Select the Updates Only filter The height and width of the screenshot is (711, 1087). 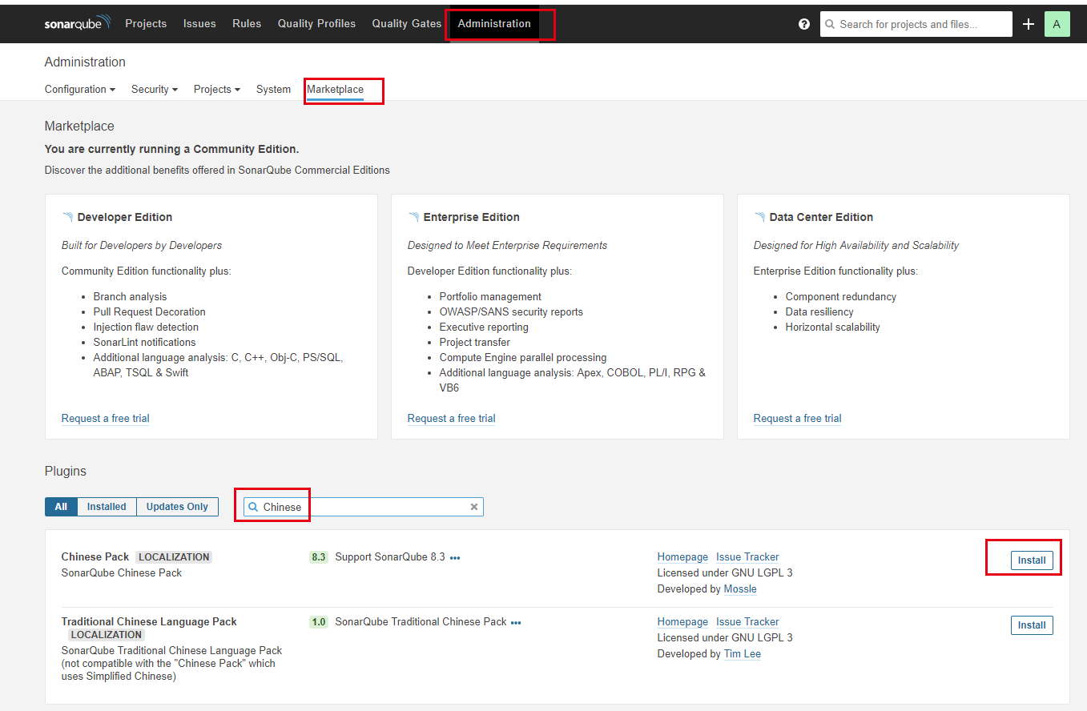coord(177,507)
